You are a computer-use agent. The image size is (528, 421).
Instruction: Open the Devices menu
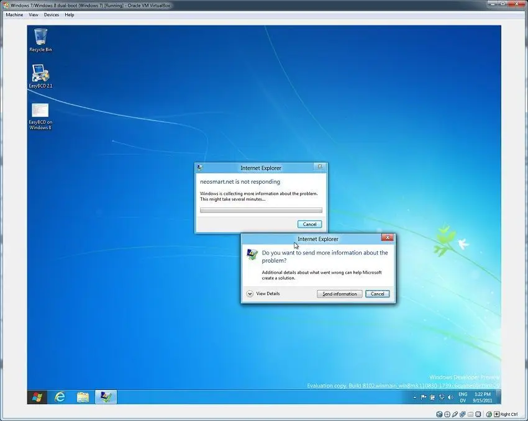pyautogui.click(x=51, y=15)
